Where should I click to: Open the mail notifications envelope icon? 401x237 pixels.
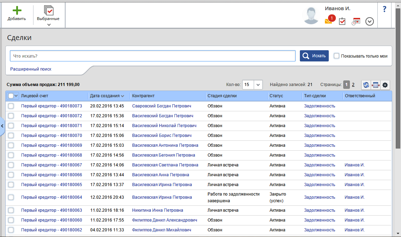pyautogui.click(x=328, y=21)
